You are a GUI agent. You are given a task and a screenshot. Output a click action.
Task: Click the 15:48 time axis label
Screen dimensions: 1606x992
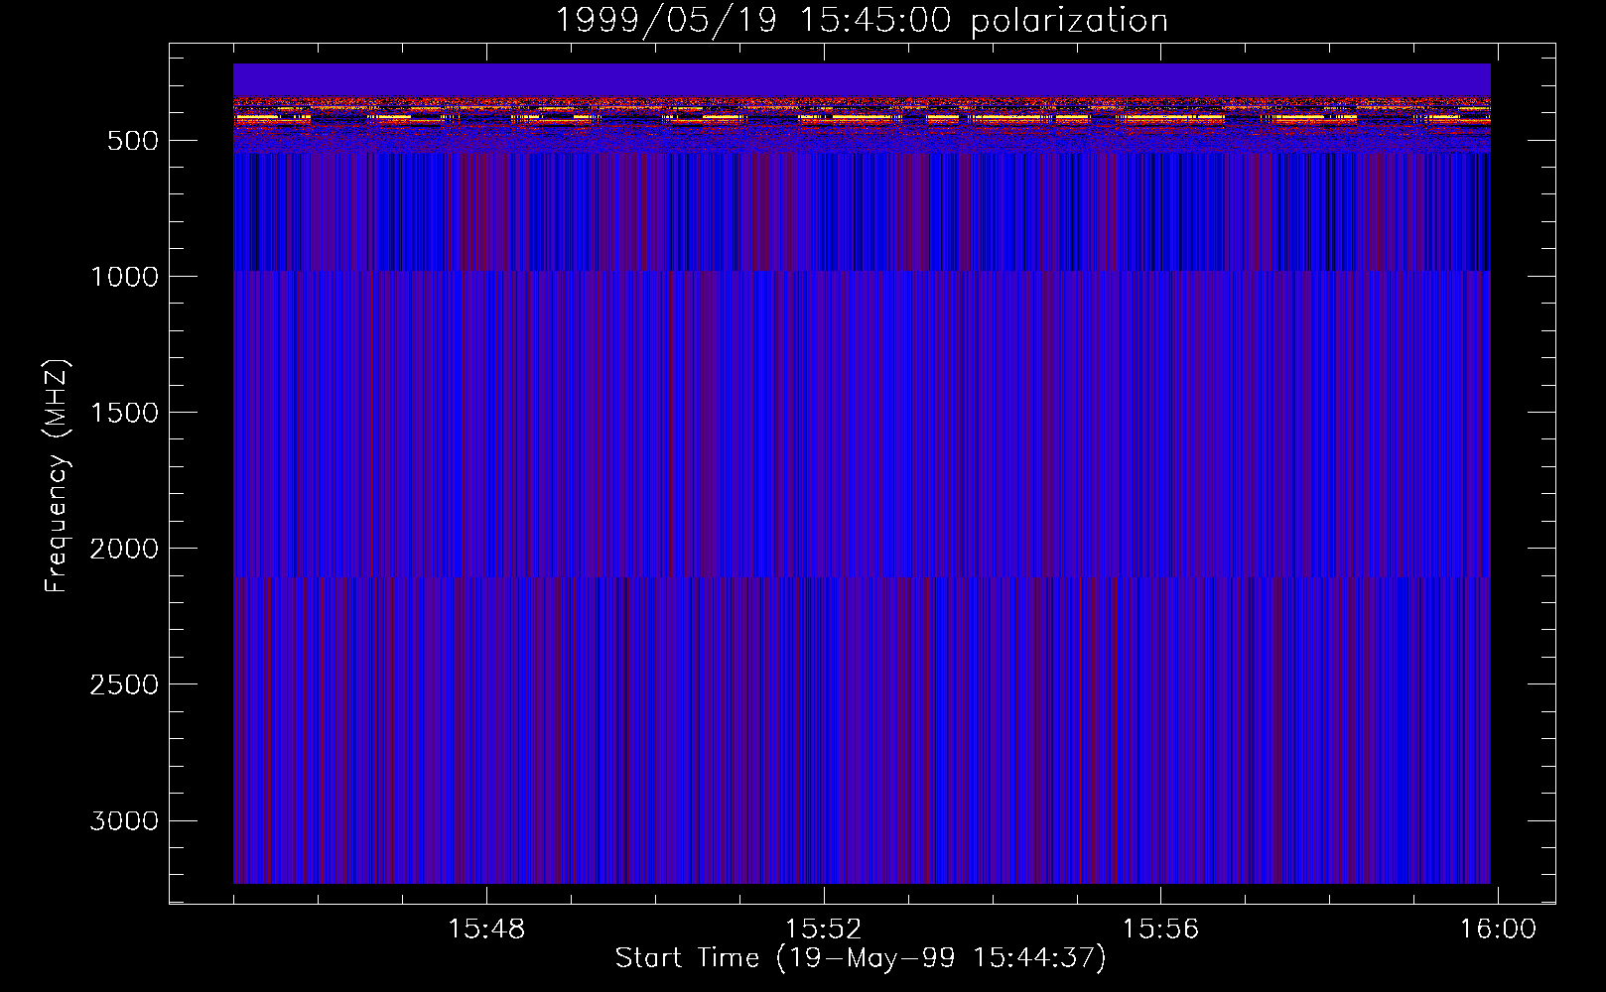486,930
